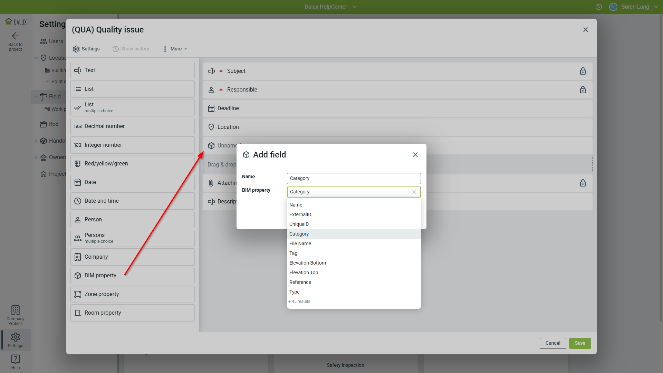Open the More dropdown menu
The width and height of the screenshot is (663, 373).
coord(176,49)
